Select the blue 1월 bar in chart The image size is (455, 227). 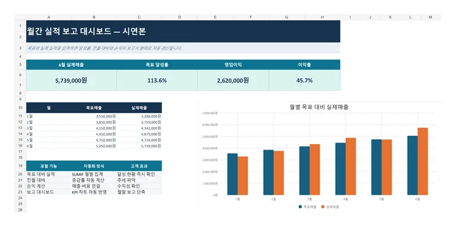(x=233, y=174)
